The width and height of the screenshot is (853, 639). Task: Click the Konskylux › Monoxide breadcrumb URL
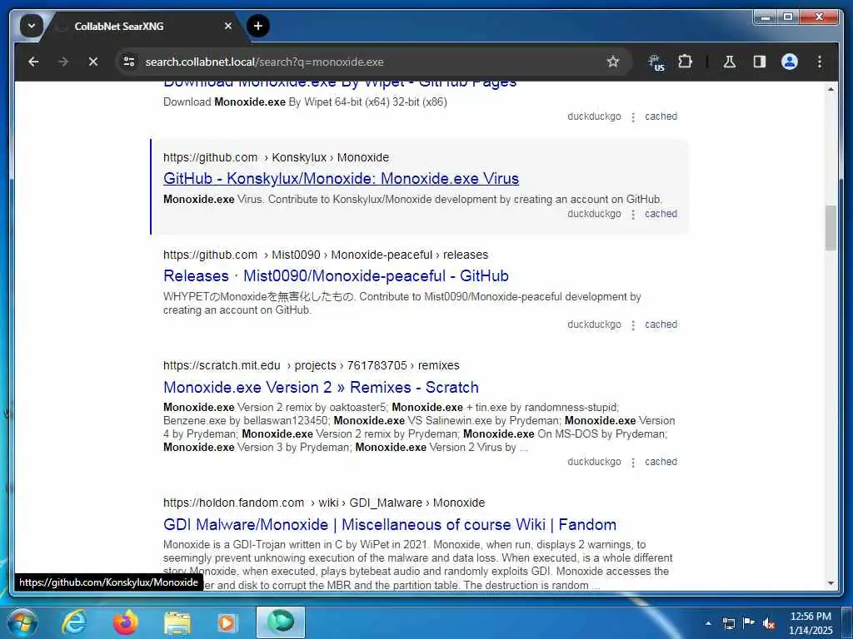[x=276, y=157]
